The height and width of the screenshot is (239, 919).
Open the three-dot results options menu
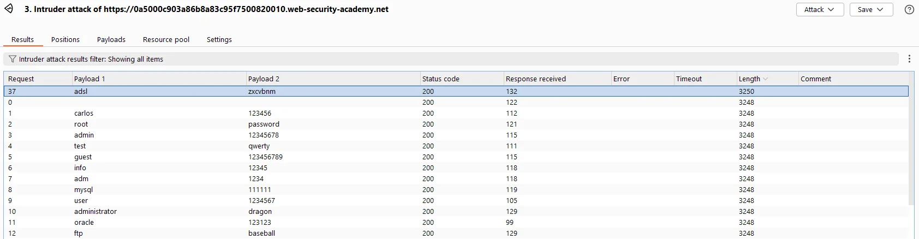(x=909, y=59)
